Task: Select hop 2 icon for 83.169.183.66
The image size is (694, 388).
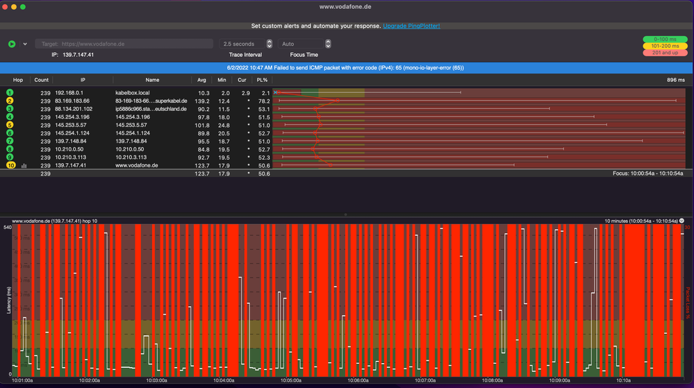Action: (x=10, y=101)
